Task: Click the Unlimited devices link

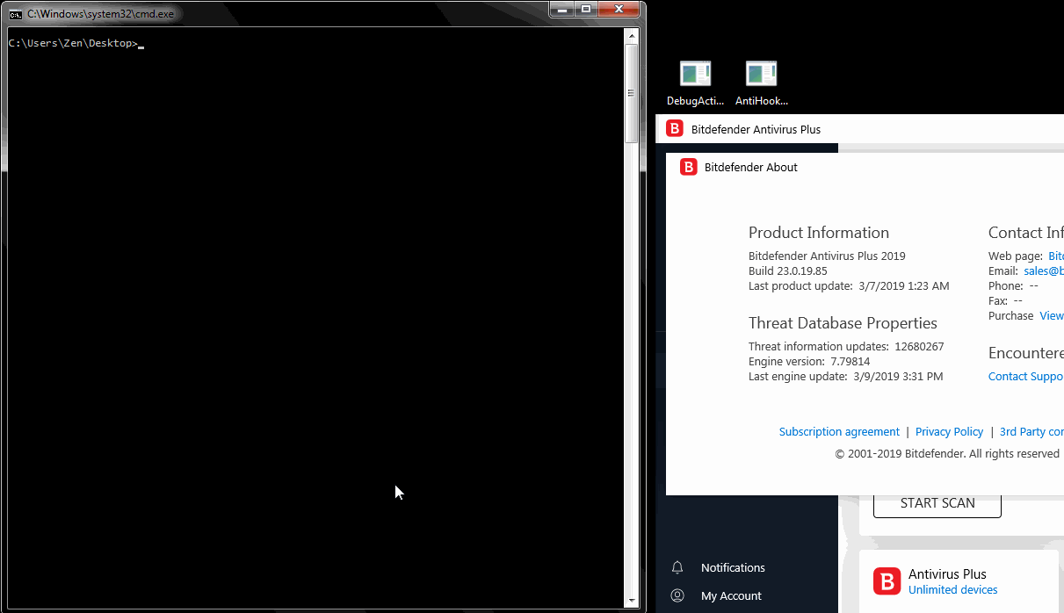Action: (x=953, y=590)
